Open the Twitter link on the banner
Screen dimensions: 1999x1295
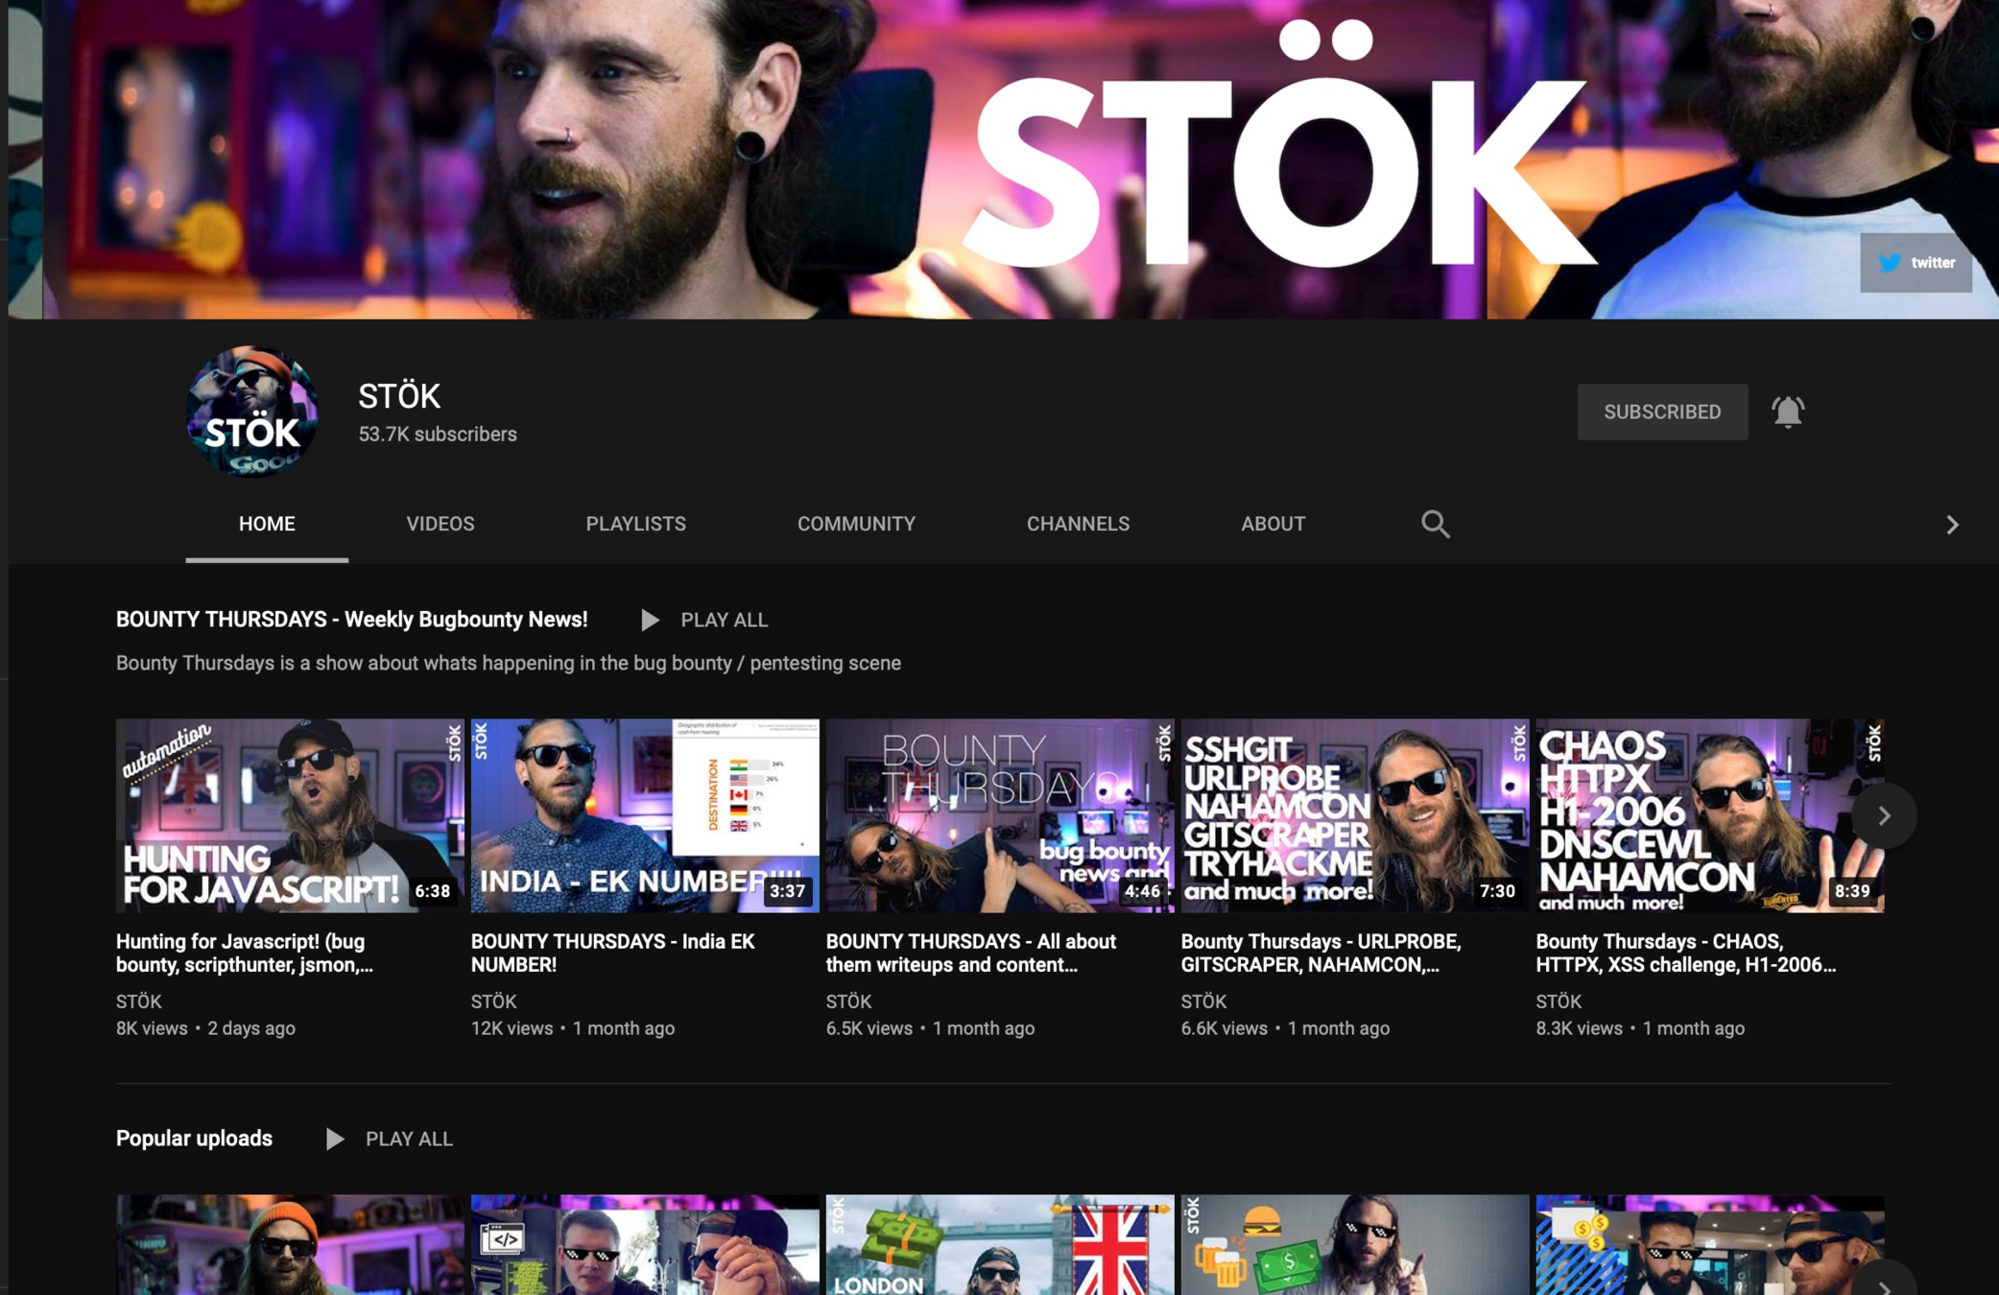[x=1916, y=262]
